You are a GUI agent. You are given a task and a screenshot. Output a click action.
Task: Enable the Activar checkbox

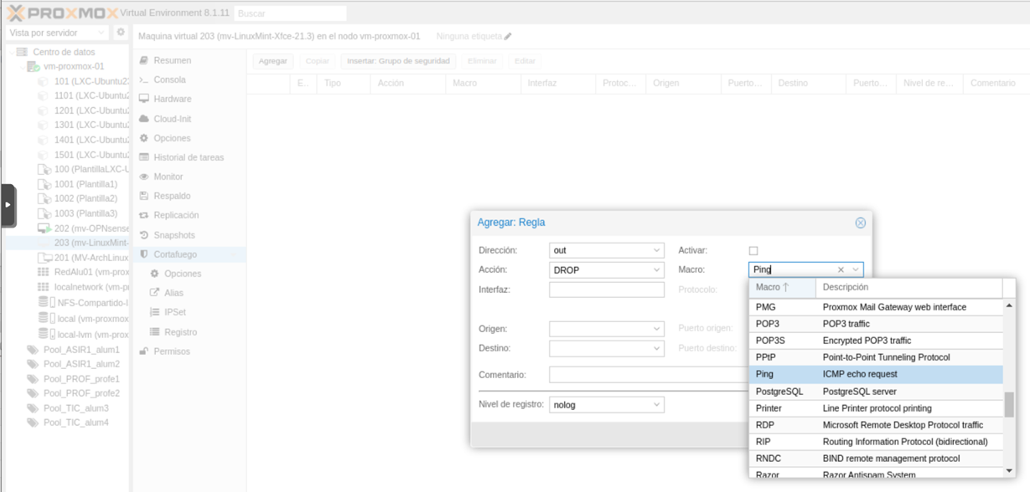[x=753, y=250]
